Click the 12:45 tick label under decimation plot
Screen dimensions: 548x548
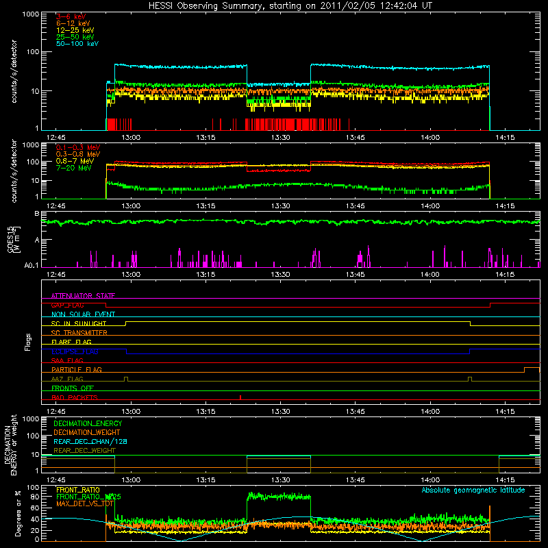tap(56, 480)
